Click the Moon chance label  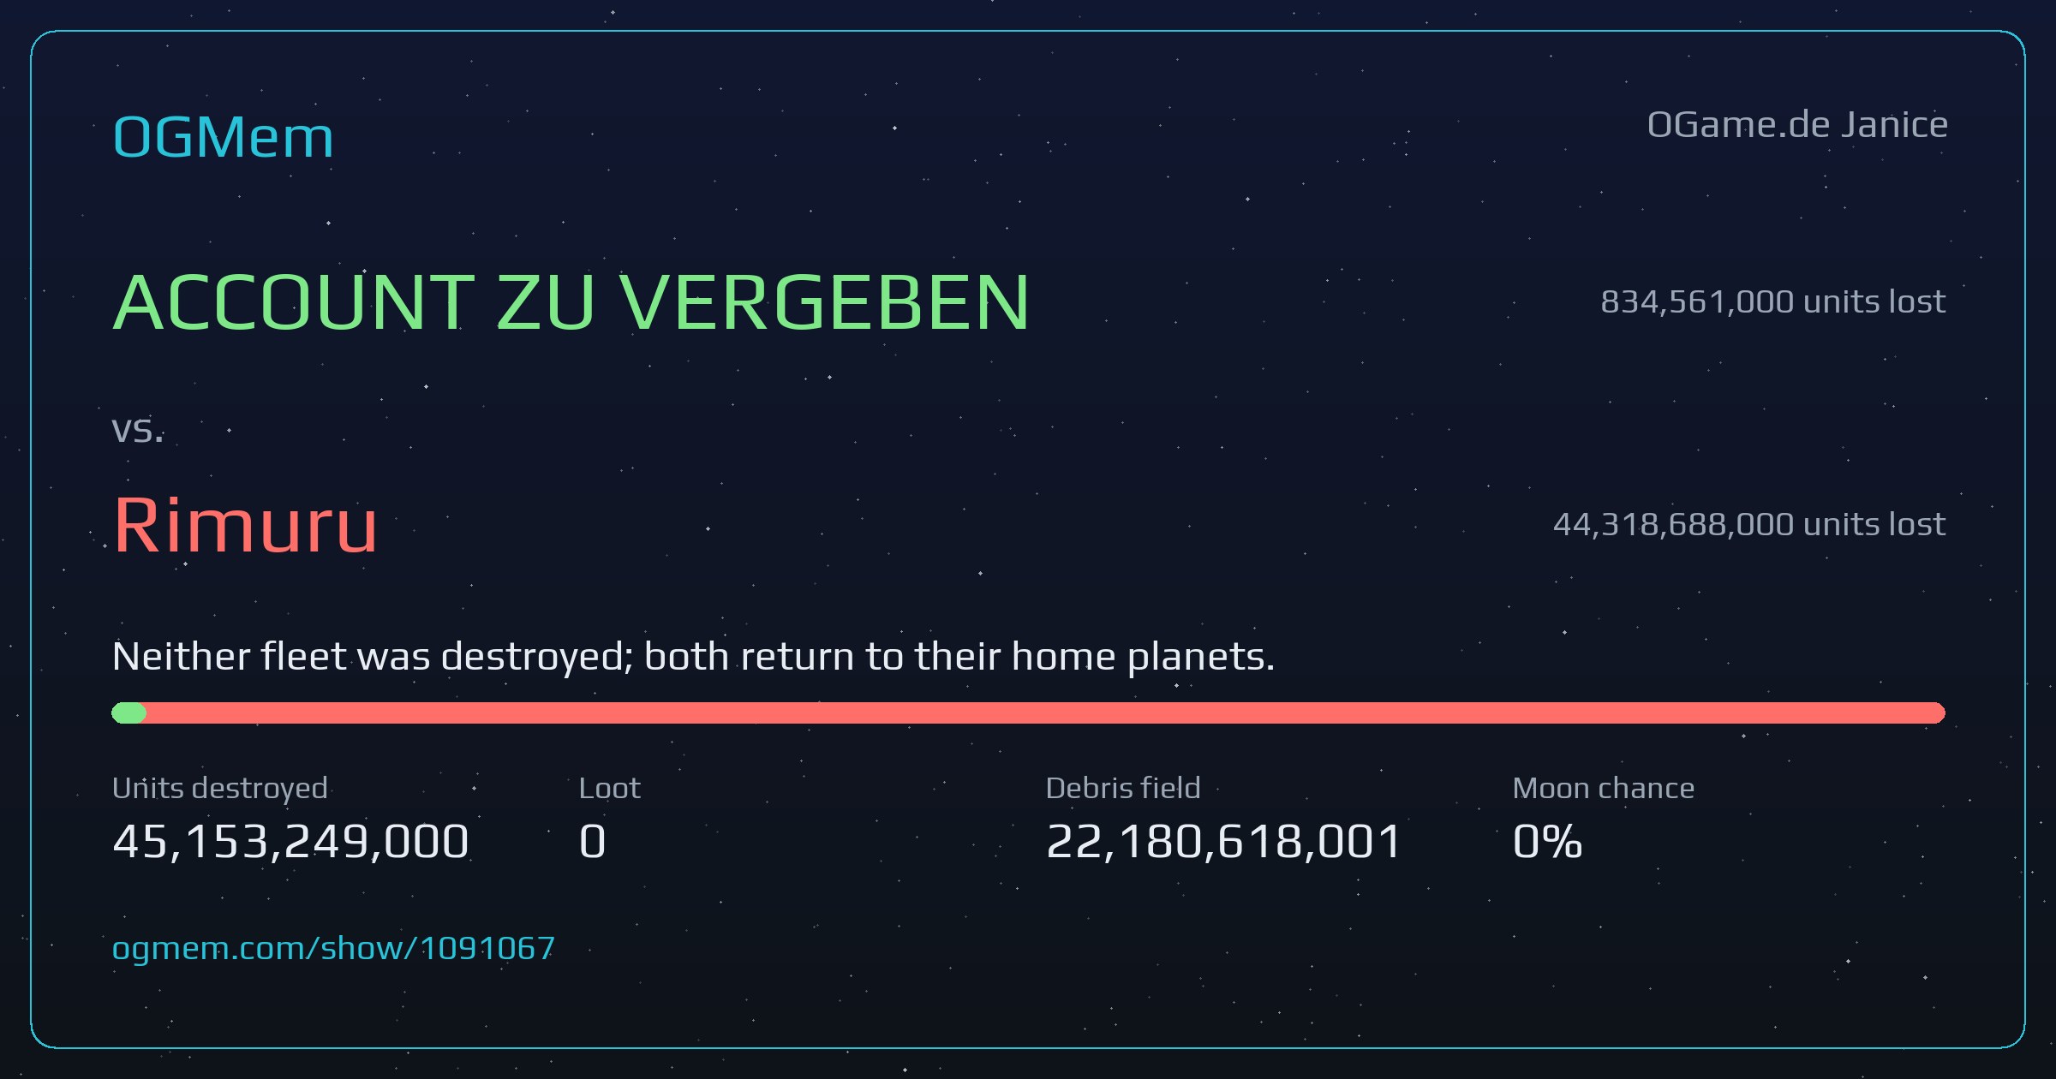(1603, 788)
